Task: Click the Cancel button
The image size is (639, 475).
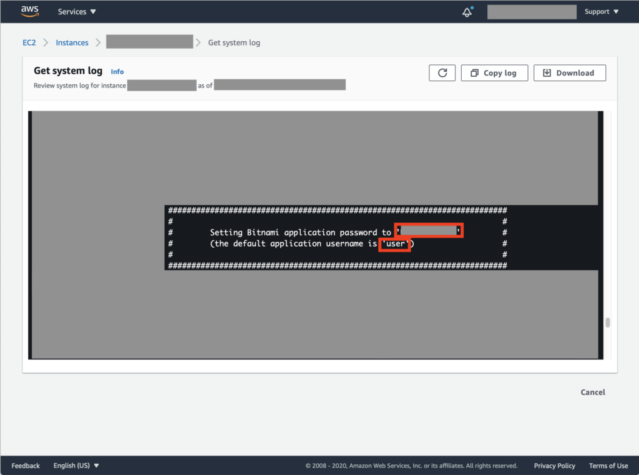Action: [x=593, y=392]
